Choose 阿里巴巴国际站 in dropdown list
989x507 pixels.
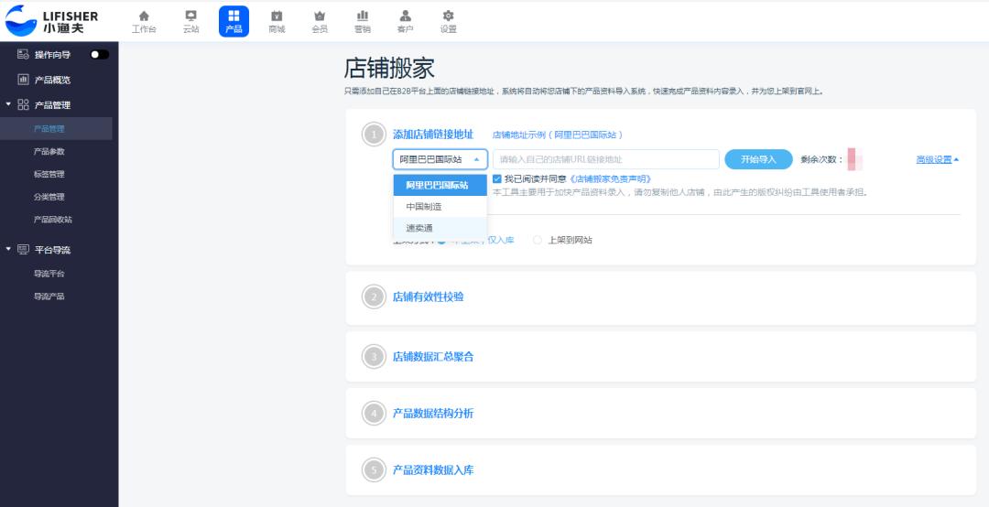[440, 186]
